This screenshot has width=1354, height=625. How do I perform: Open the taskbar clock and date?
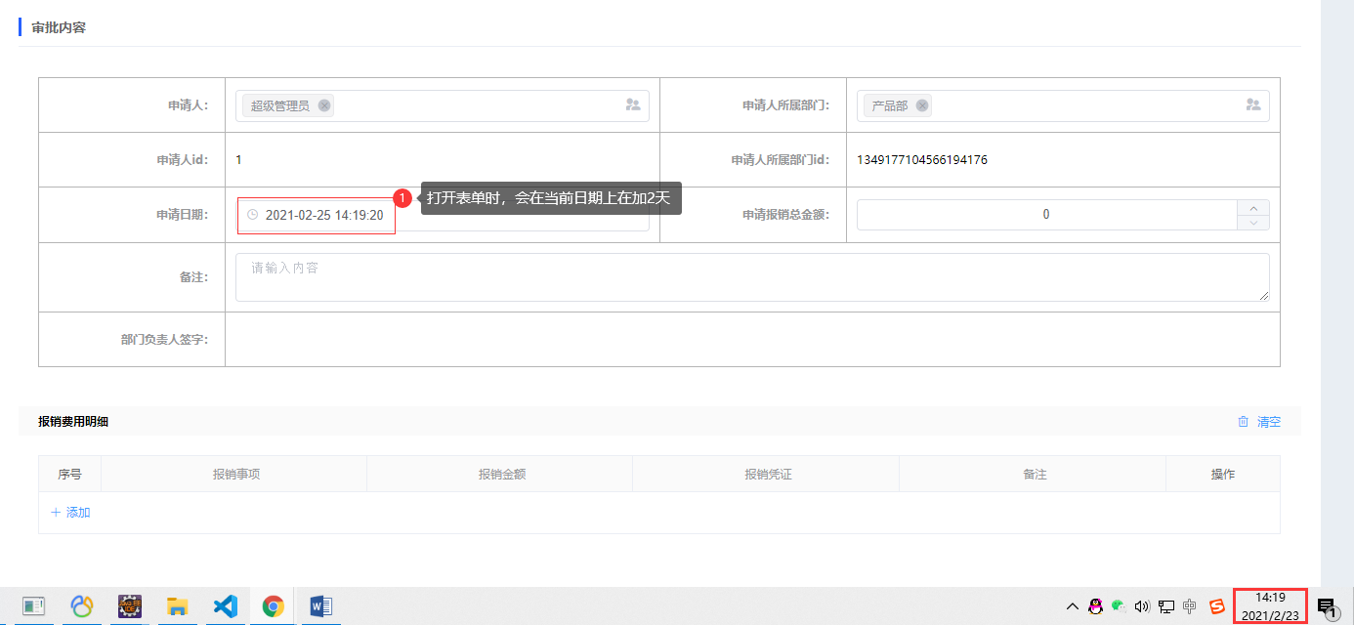(x=1270, y=605)
